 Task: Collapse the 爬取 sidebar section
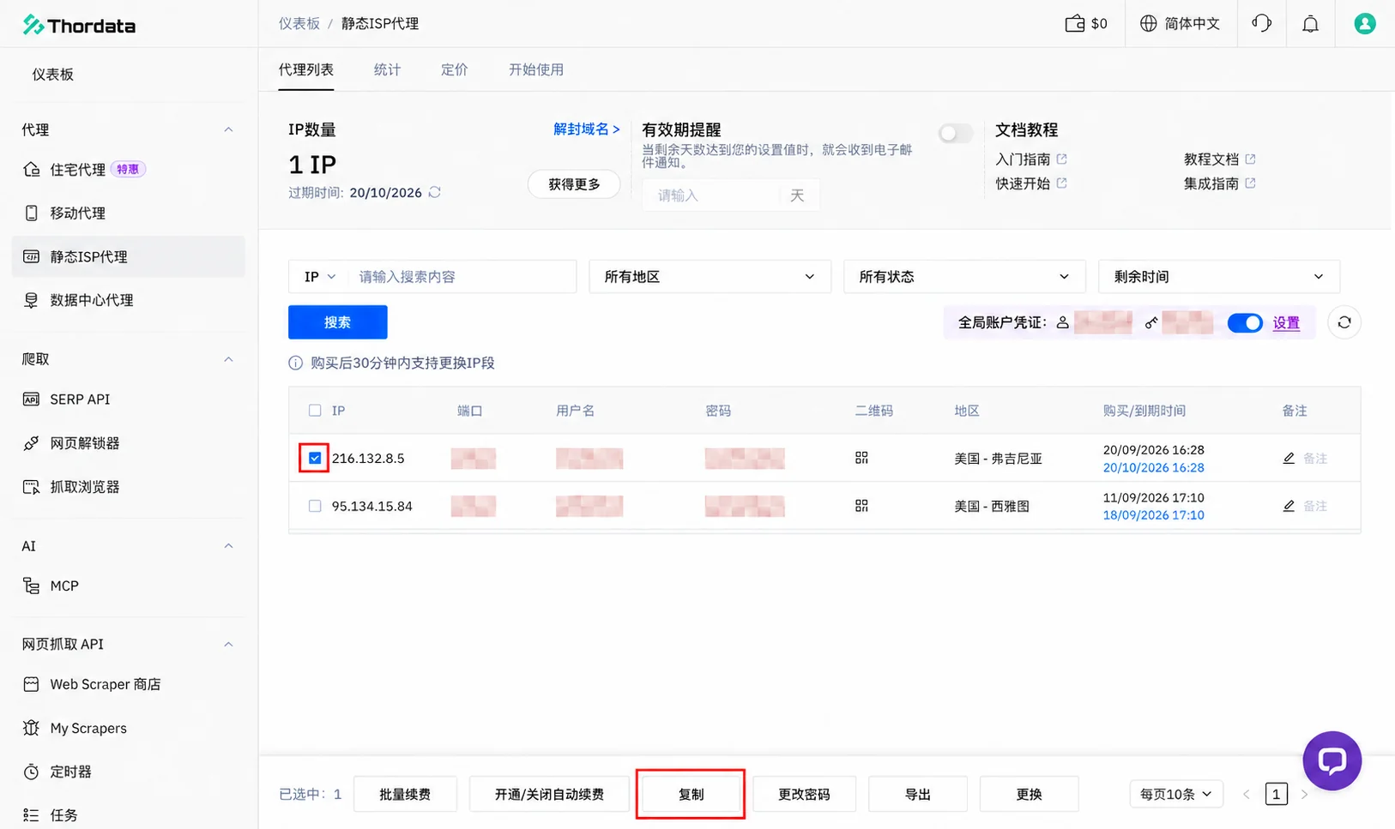pyautogui.click(x=228, y=359)
